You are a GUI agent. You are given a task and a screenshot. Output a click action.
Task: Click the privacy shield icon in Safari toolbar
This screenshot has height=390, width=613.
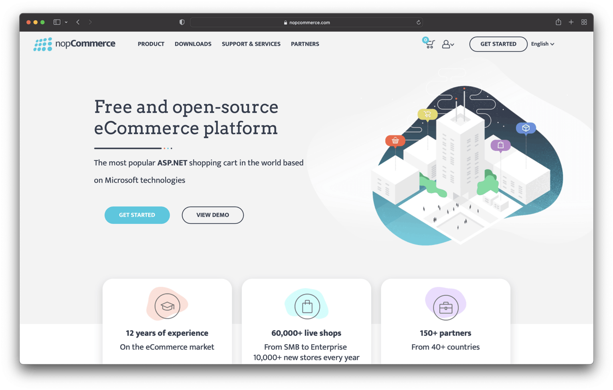point(182,22)
